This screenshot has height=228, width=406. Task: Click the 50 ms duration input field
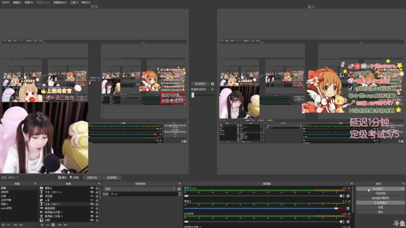click(x=143, y=194)
